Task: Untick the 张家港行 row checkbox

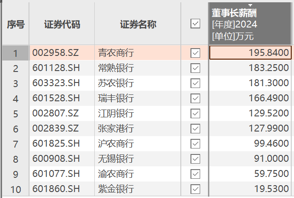Action: [195, 129]
